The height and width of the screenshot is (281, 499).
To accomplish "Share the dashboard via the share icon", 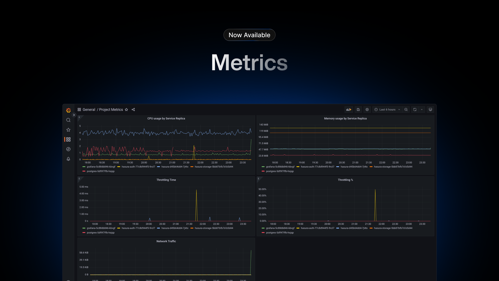I will point(133,110).
